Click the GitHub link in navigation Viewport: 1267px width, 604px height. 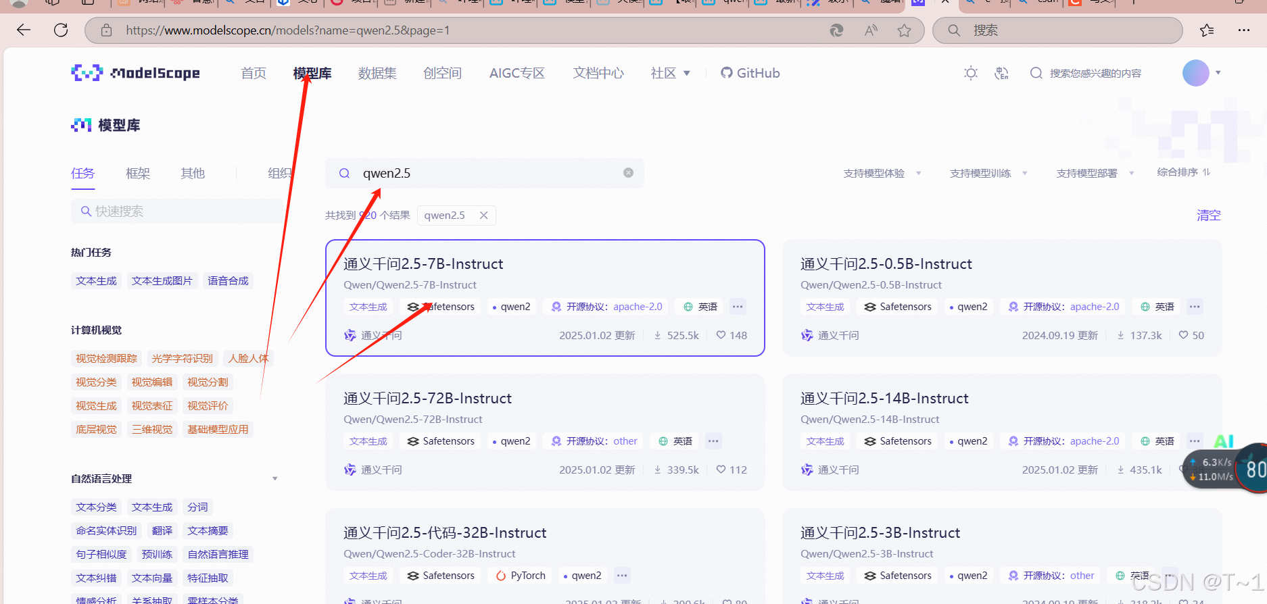pyautogui.click(x=750, y=73)
